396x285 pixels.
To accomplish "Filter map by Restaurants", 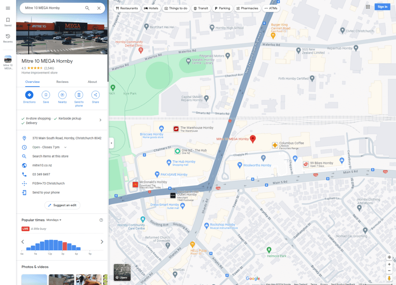I will (x=127, y=8).
